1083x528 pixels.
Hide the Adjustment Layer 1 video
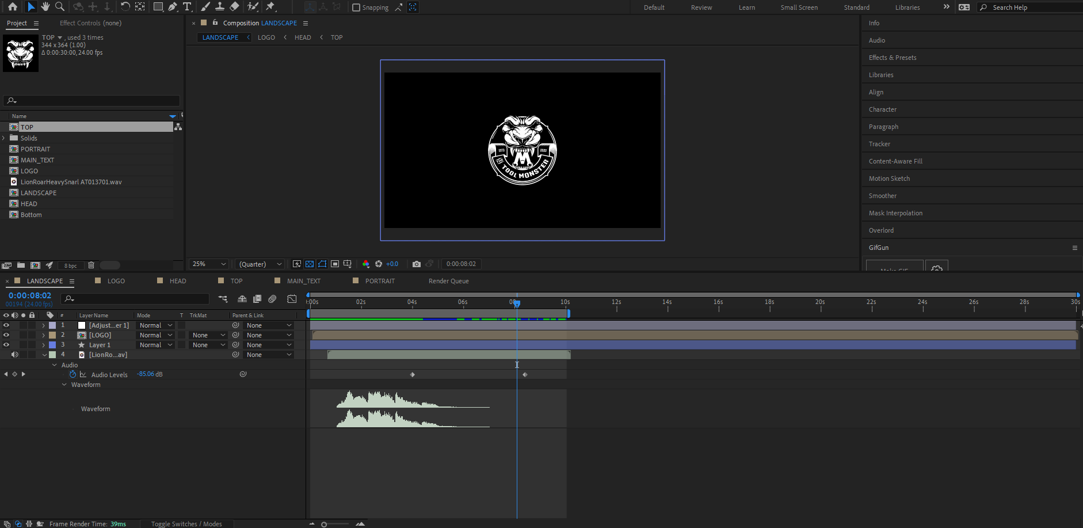pyautogui.click(x=6, y=325)
